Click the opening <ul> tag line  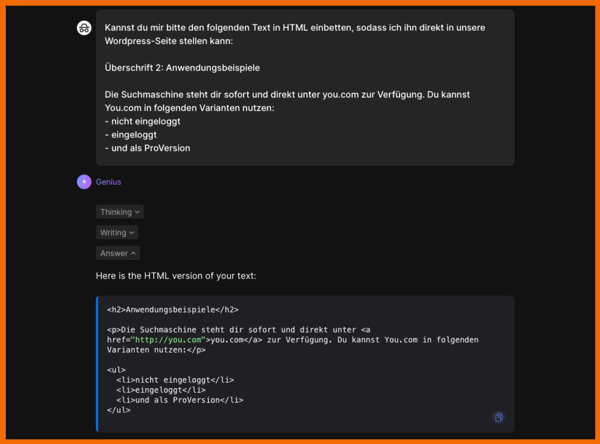click(116, 370)
